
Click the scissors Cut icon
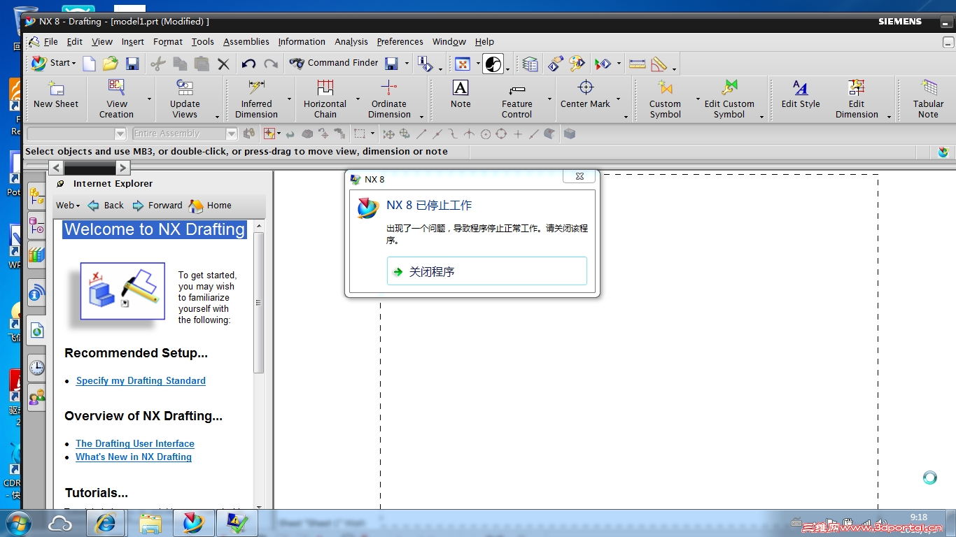pos(157,64)
